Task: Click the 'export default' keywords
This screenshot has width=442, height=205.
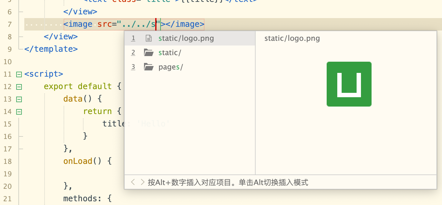Action: coord(78,86)
